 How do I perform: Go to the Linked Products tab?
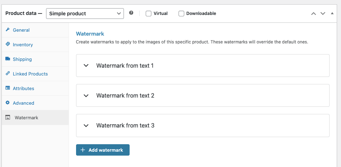click(35, 74)
